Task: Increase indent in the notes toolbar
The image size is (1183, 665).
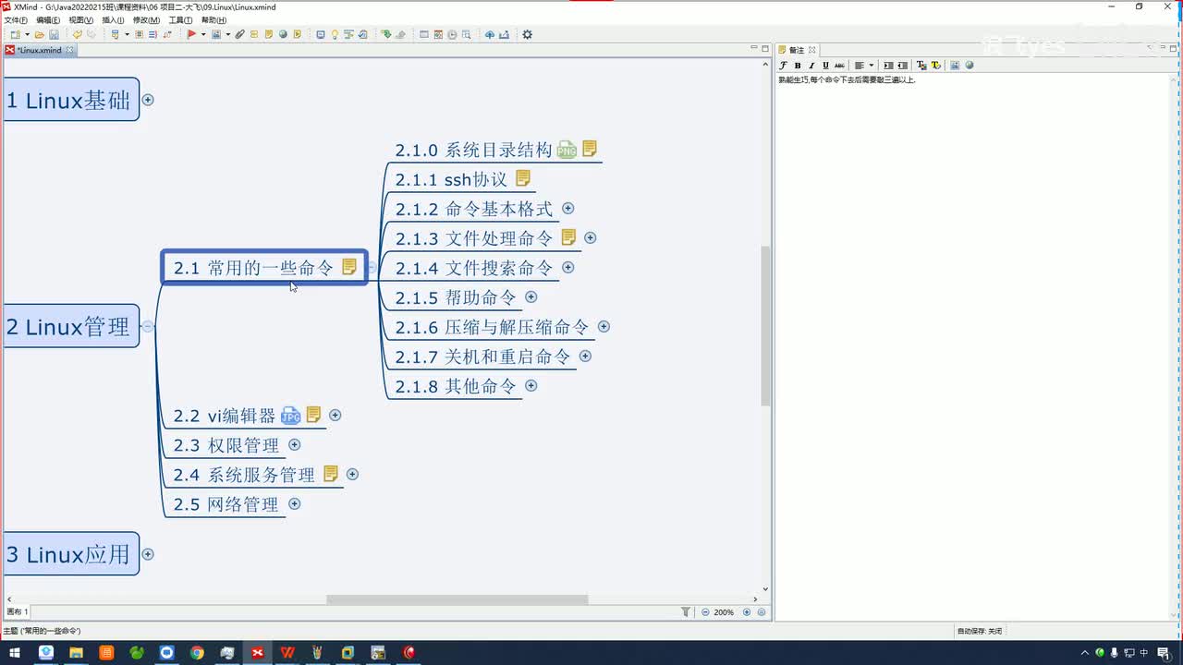Action: coord(888,65)
